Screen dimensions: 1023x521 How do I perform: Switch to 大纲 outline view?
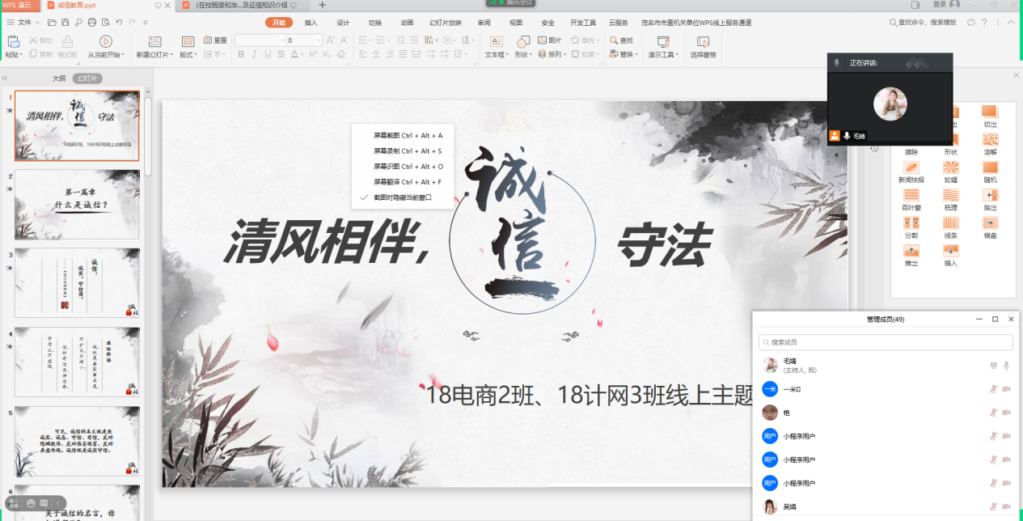59,78
